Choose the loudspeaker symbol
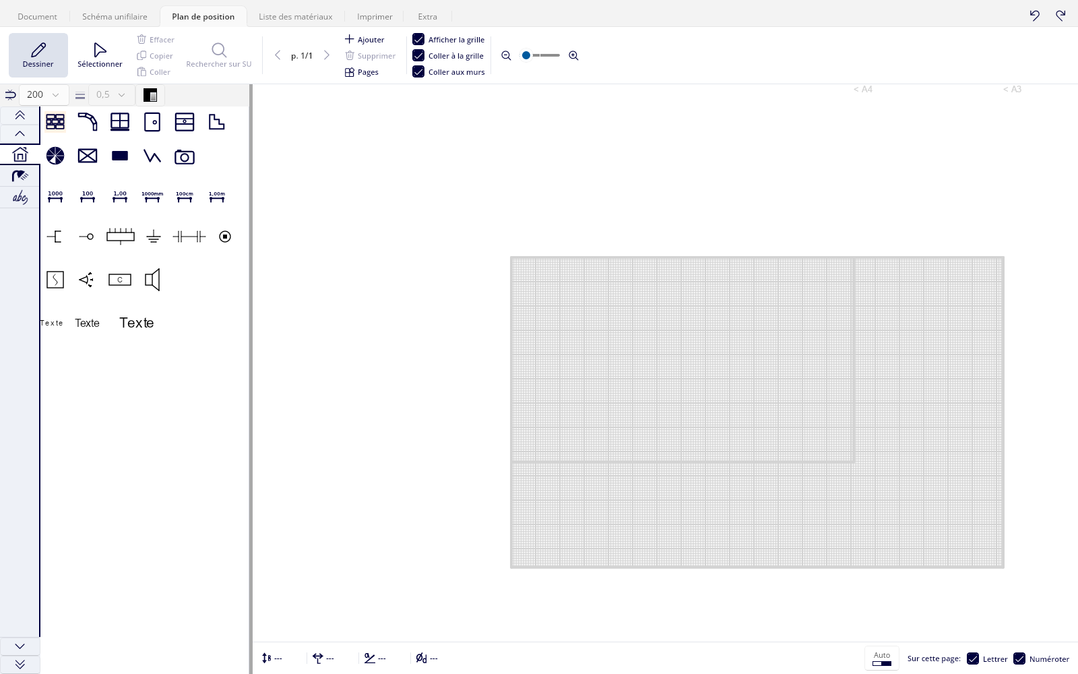 tap(153, 280)
